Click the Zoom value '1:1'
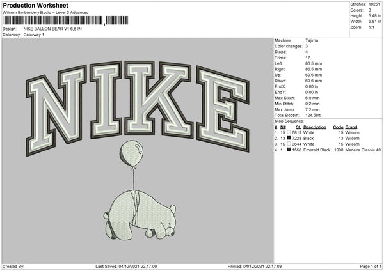 [x=371, y=27]
